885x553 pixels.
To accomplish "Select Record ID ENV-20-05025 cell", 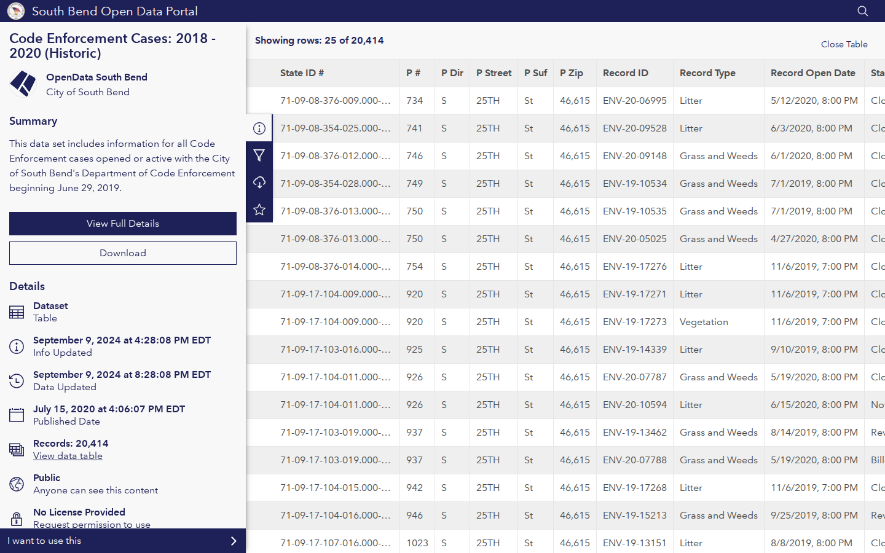I will pos(635,239).
